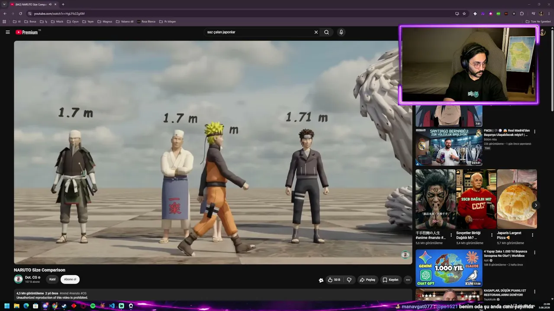Dislike the video with thumbs down
The height and width of the screenshot is (311, 554).
click(349, 280)
